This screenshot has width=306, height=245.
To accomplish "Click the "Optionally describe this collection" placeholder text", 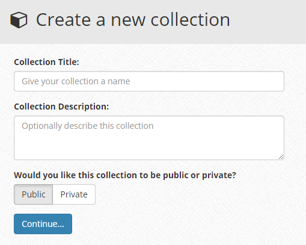I will pyautogui.click(x=88, y=126).
